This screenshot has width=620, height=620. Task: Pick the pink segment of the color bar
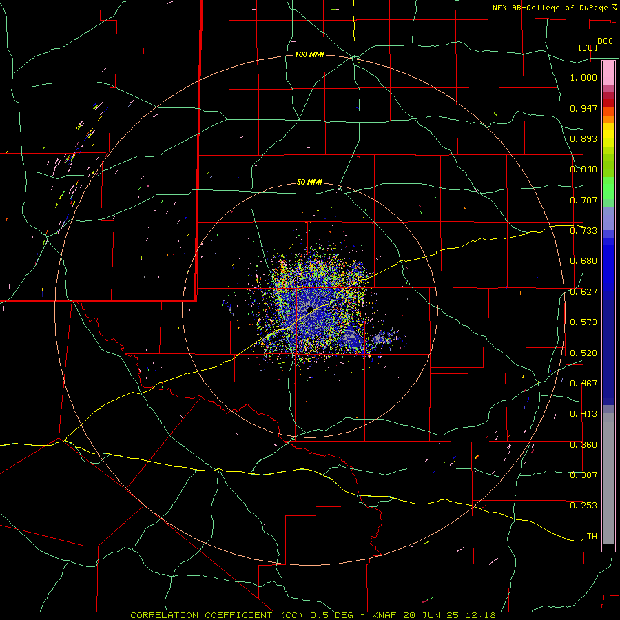click(608, 74)
